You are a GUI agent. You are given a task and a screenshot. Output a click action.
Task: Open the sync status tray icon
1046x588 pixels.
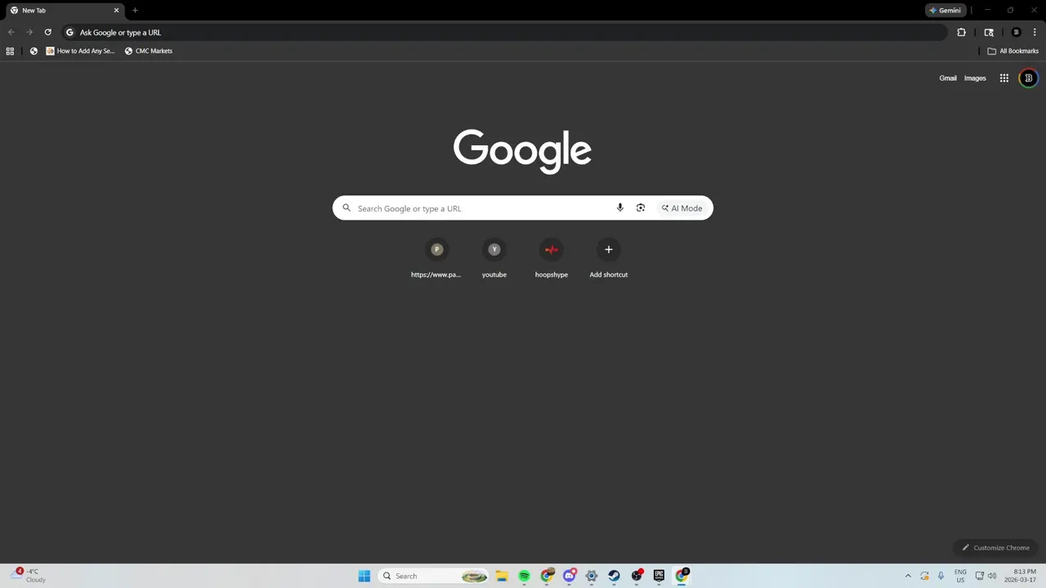(x=924, y=576)
